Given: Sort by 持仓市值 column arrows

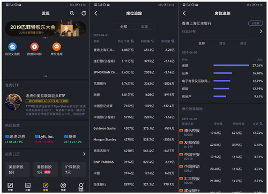Looking at the screenshot, I should coord(132,41).
